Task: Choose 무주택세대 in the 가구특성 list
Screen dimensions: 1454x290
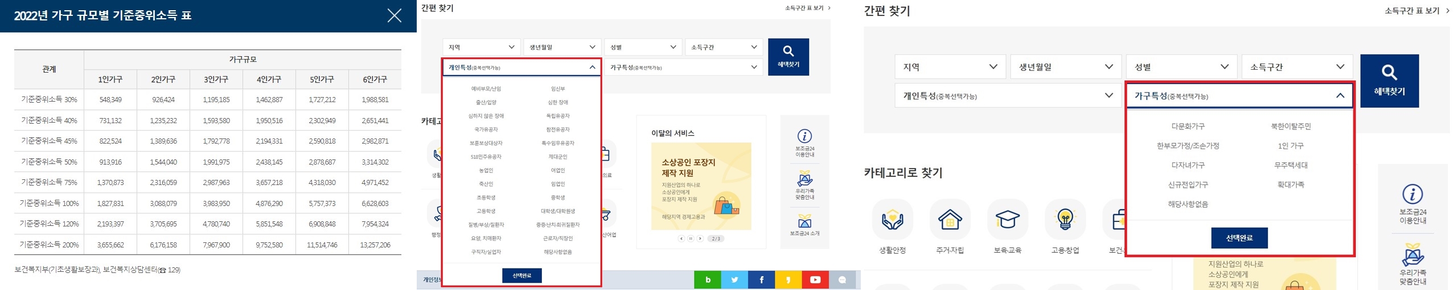Action: click(x=1291, y=165)
